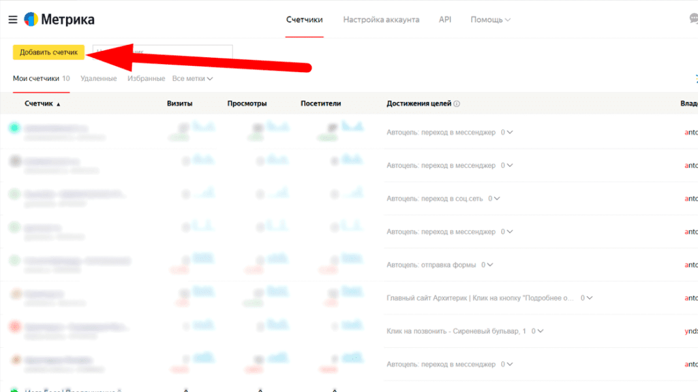This screenshot has width=698, height=392.
Task: Expand the Помощь dropdown
Action: click(x=491, y=20)
